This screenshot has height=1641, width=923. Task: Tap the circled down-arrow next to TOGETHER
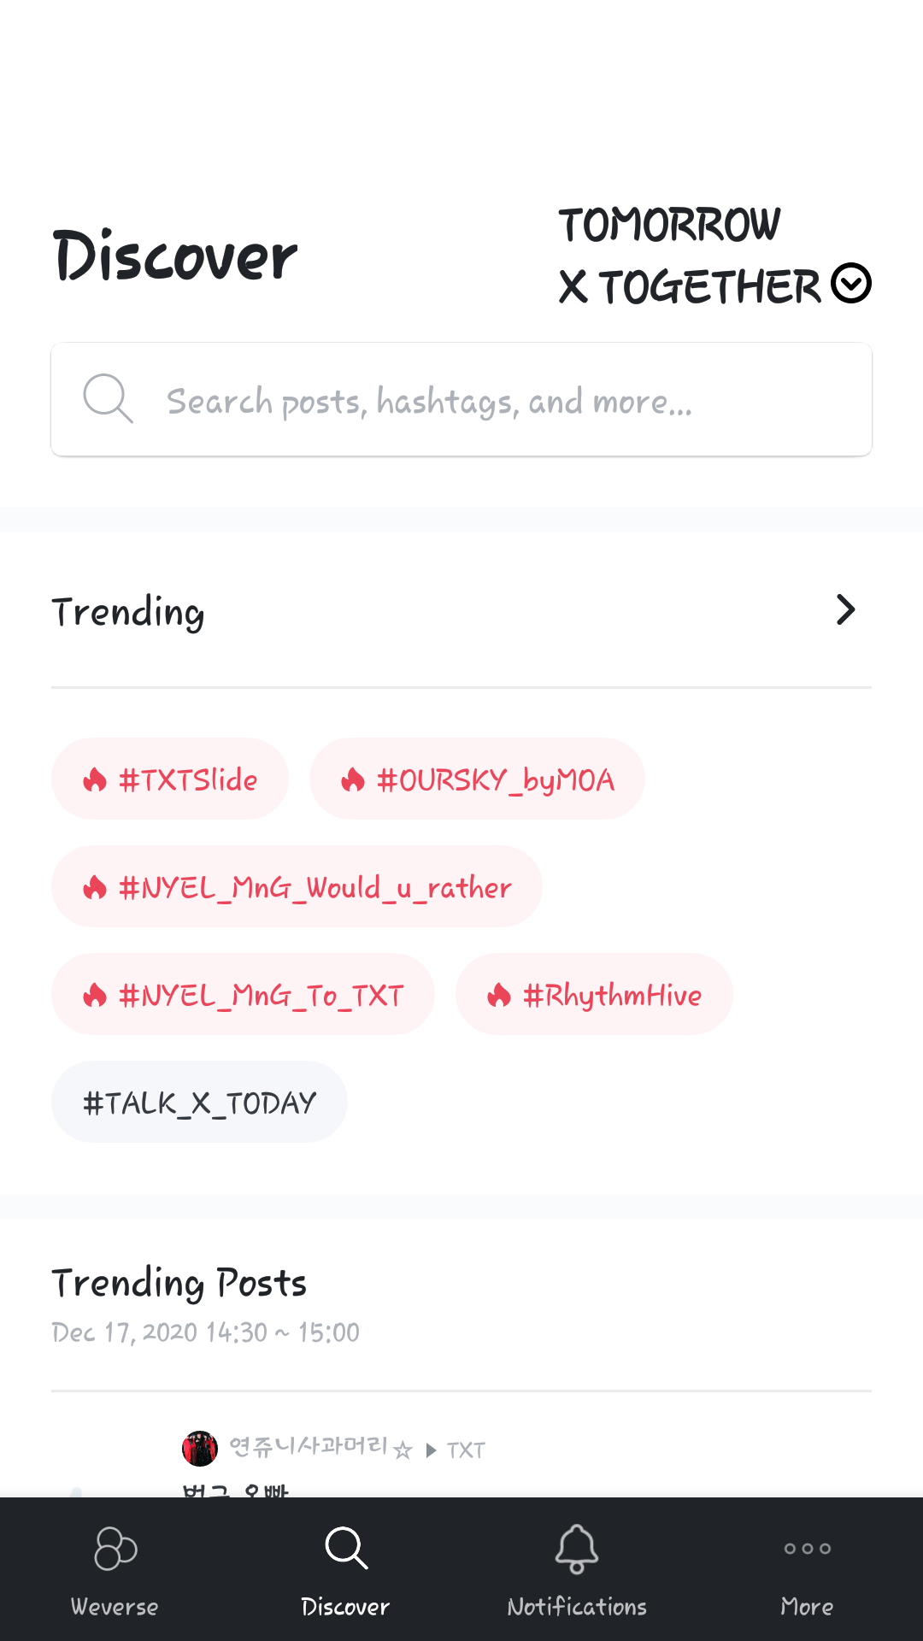tap(851, 284)
